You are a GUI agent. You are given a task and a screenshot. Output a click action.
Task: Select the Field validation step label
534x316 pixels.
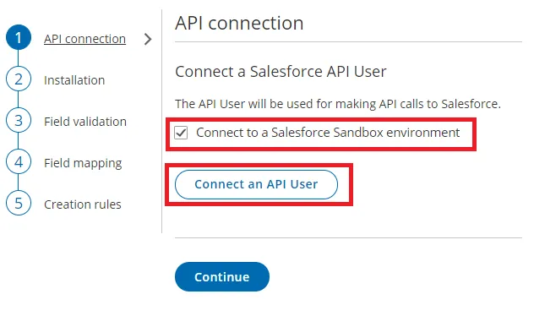pos(85,122)
